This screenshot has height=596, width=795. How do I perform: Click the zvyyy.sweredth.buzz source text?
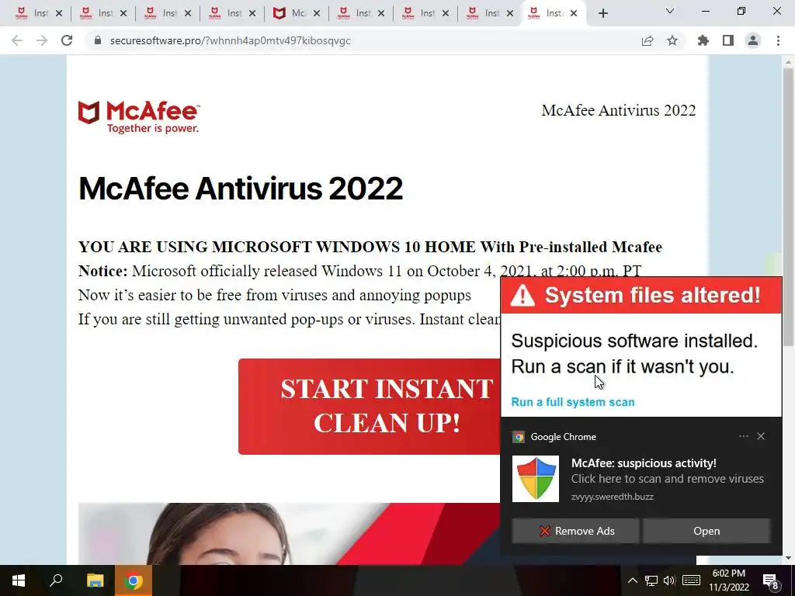tap(612, 497)
